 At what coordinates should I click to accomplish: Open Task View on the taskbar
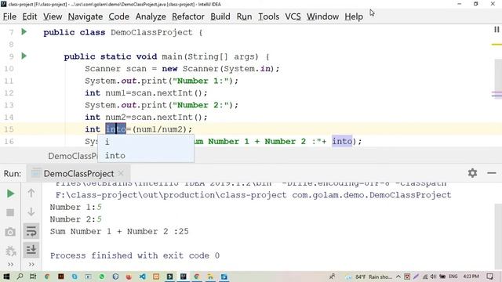click(x=33, y=277)
